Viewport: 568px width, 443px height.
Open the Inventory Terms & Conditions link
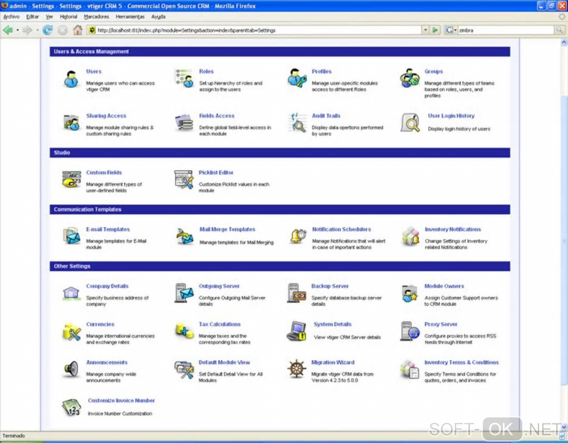click(x=462, y=362)
